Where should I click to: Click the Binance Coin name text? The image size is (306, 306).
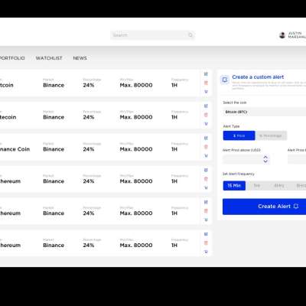(x=15, y=149)
